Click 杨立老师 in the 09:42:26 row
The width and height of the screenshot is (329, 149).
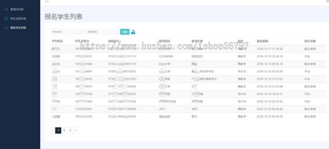(x=310, y=117)
